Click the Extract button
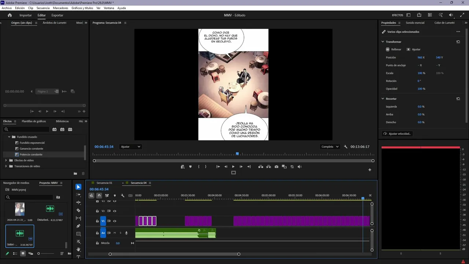 [269, 166]
